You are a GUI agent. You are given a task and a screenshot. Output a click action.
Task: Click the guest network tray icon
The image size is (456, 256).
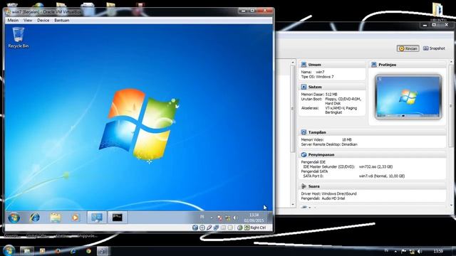(x=228, y=218)
